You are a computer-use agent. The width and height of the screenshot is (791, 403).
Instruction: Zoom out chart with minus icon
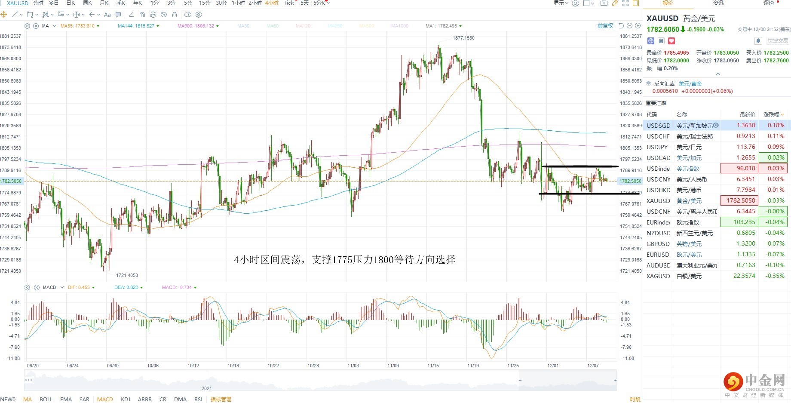tap(629, 26)
